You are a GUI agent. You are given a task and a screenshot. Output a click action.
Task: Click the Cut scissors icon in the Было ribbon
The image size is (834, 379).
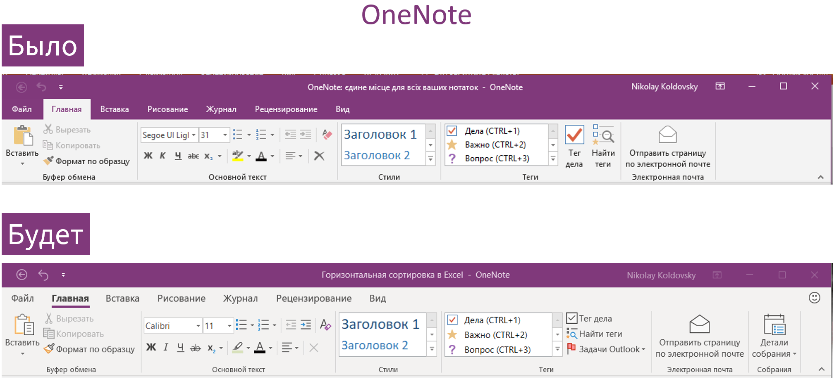[x=48, y=129]
